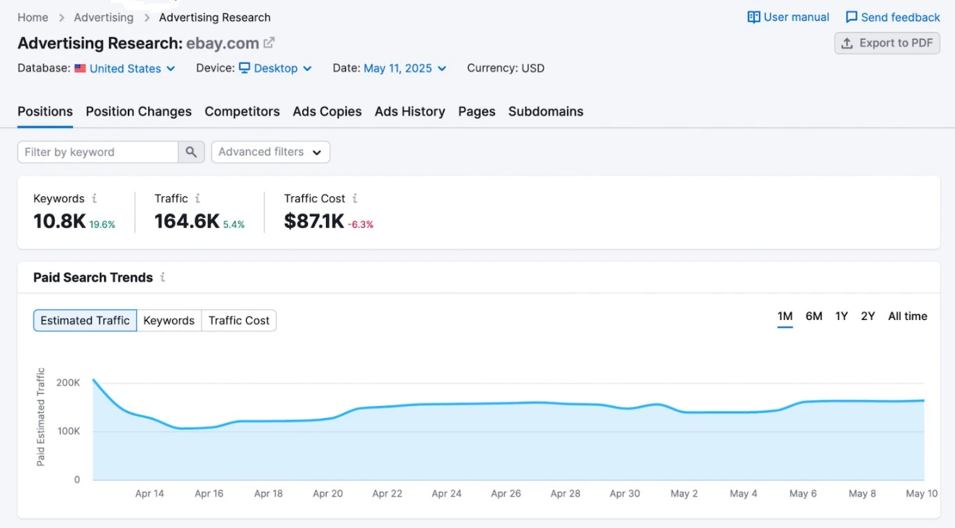Viewport: 955px width, 528px height.
Task: Click the -6.3% traffic cost change
Action: pos(361,225)
